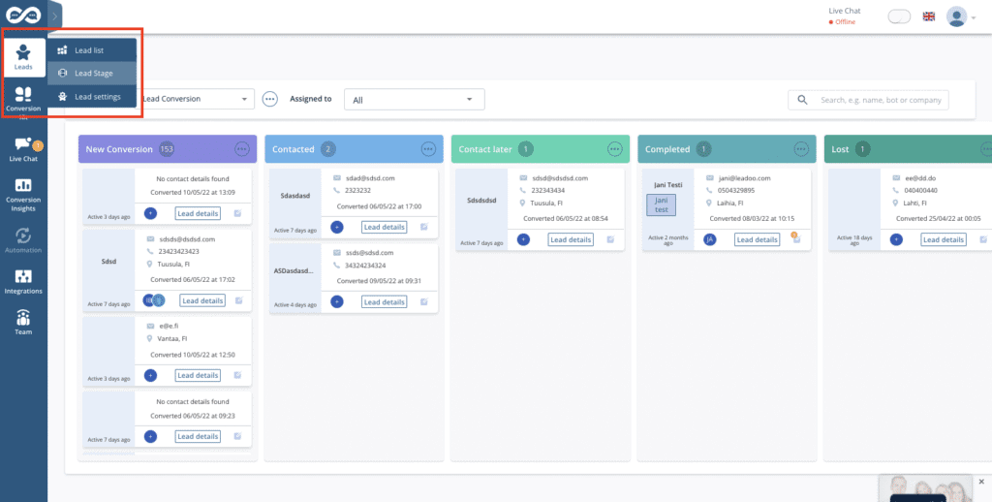Open Lead details for ASDasdasd card
Image resolution: width=992 pixels, height=502 pixels.
pyautogui.click(x=385, y=301)
